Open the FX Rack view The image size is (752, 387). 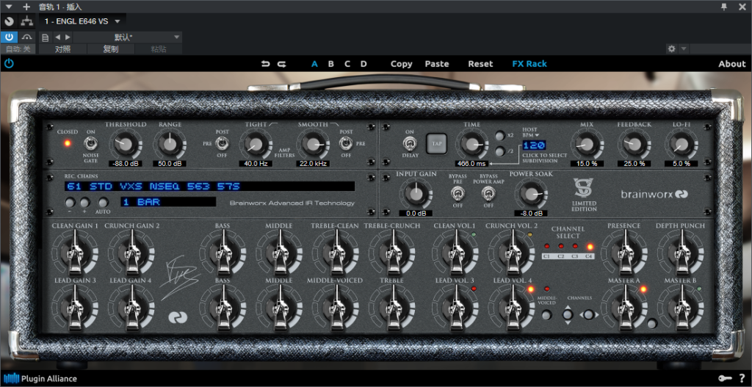click(x=529, y=64)
